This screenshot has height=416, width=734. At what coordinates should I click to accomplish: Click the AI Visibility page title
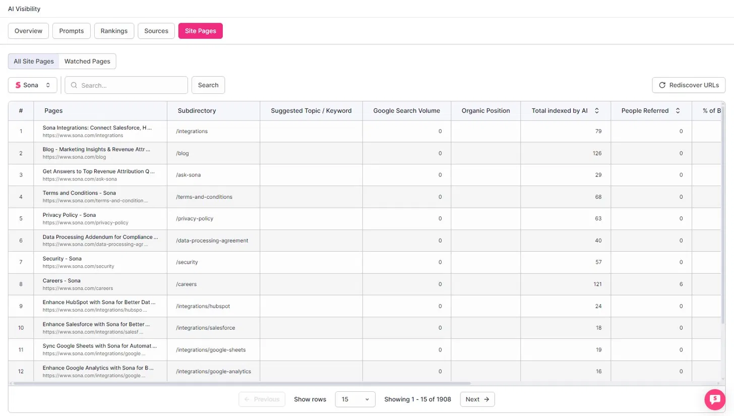[24, 9]
